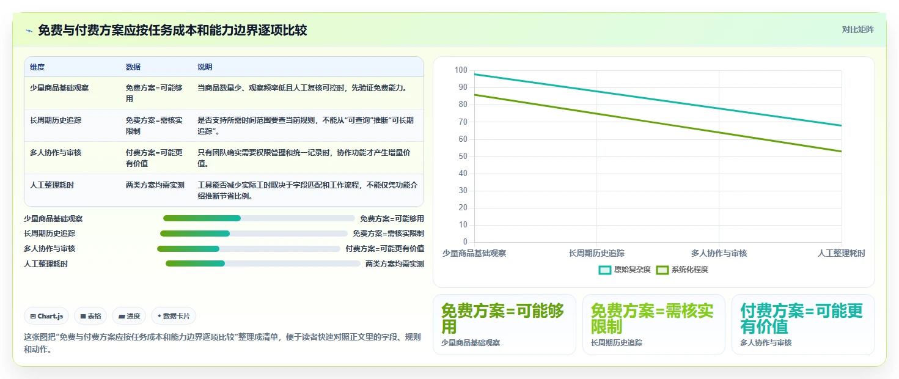The width and height of the screenshot is (899, 379).
Task: Select the 进度 tag chip
Action: tap(129, 316)
